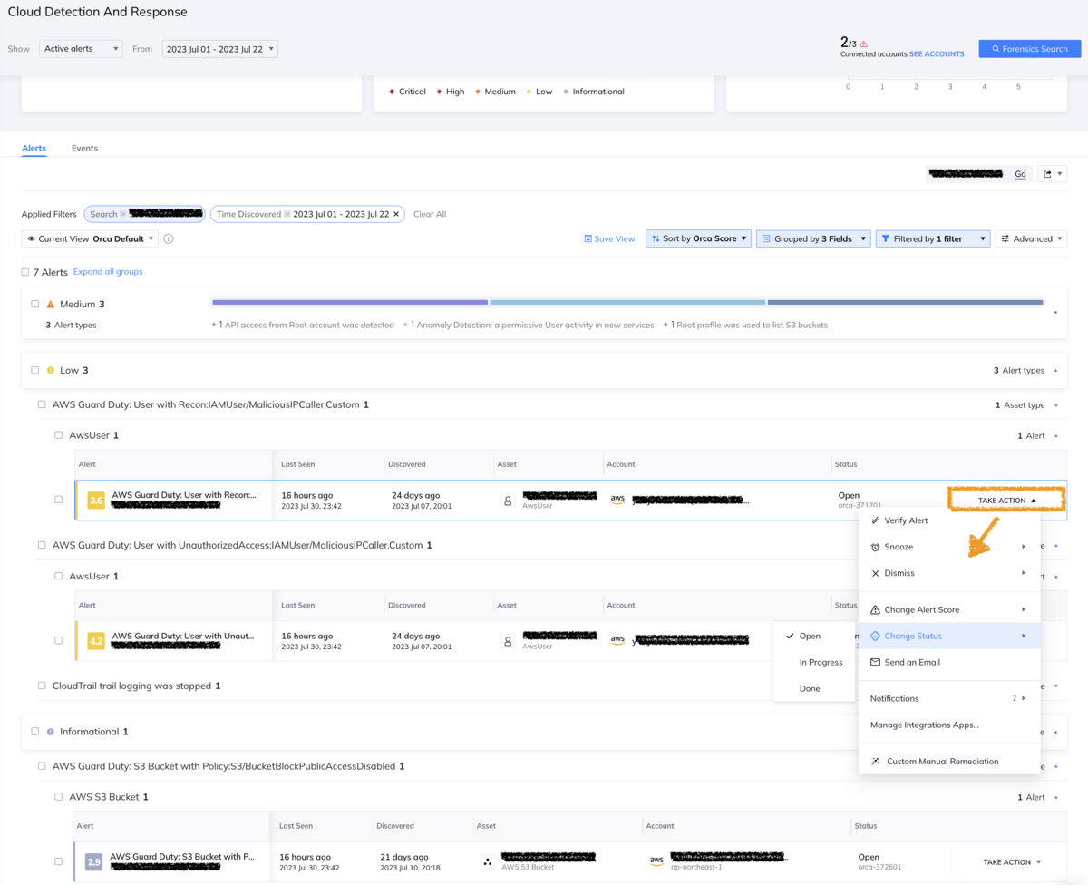The width and height of the screenshot is (1088, 885).
Task: Click the Medium severity triangle icon
Action: (51, 305)
